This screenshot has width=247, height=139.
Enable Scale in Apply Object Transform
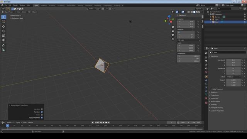point(42,115)
